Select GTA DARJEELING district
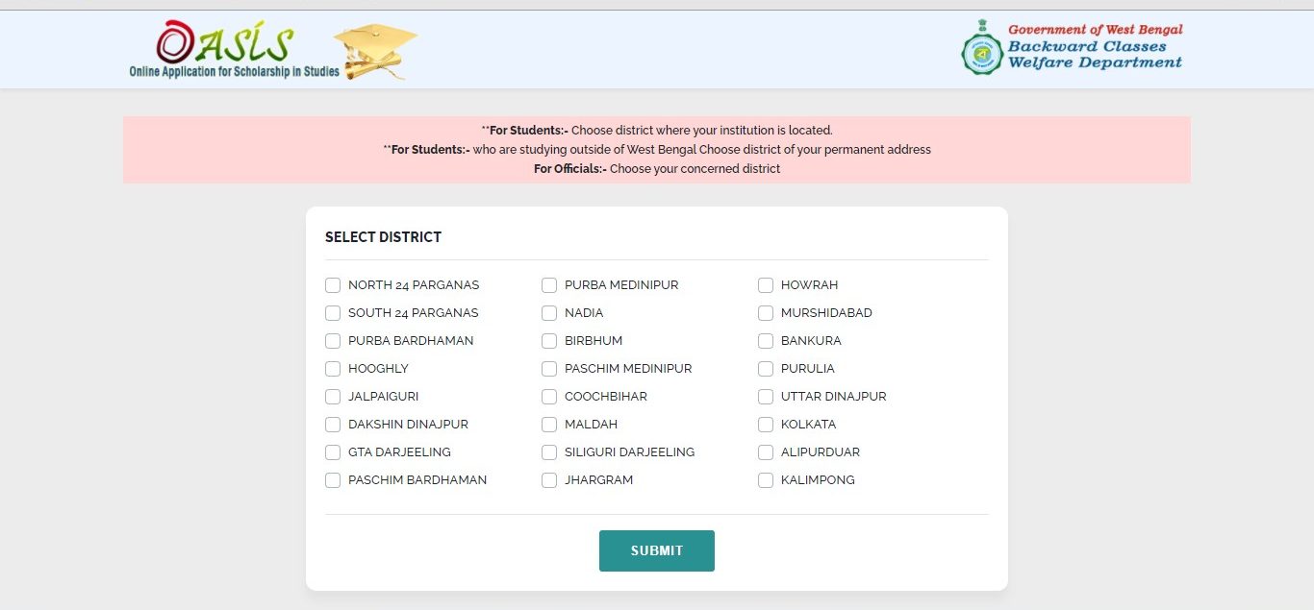1314x610 pixels. pos(332,451)
